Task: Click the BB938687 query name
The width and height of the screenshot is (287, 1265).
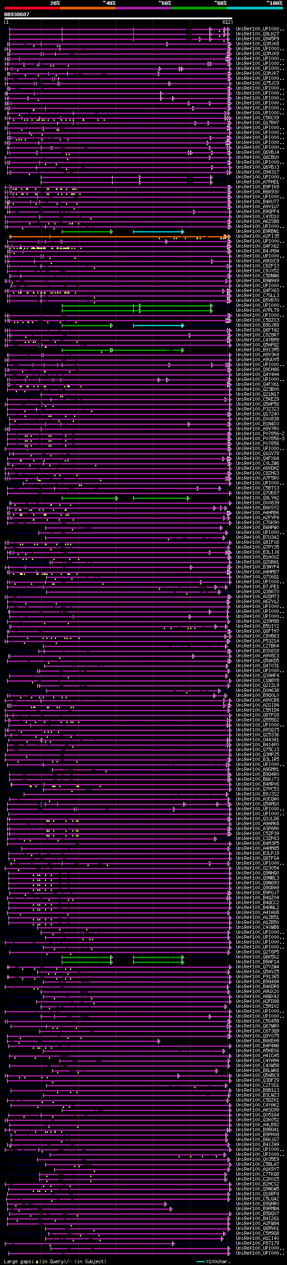Action: click(x=17, y=15)
